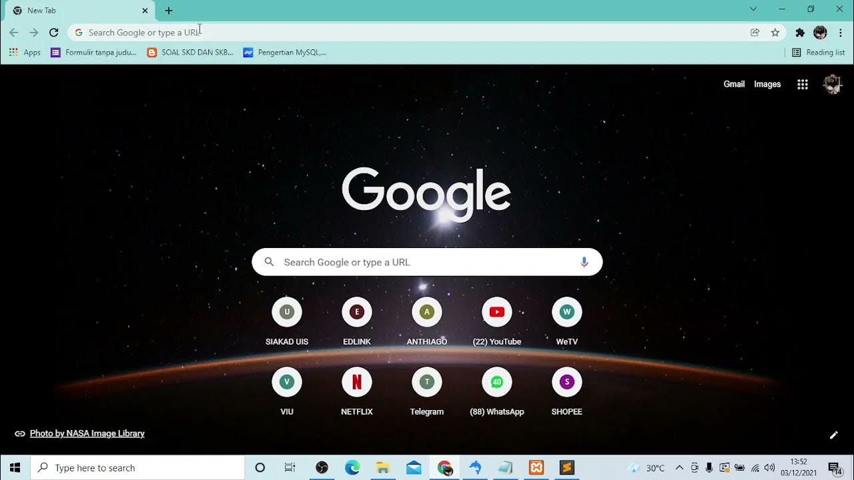Open the Google account avatar on page
Viewport: 854px width, 480px height.
(833, 84)
